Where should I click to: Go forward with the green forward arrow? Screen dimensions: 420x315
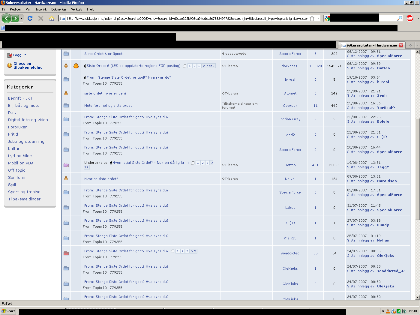15,18
